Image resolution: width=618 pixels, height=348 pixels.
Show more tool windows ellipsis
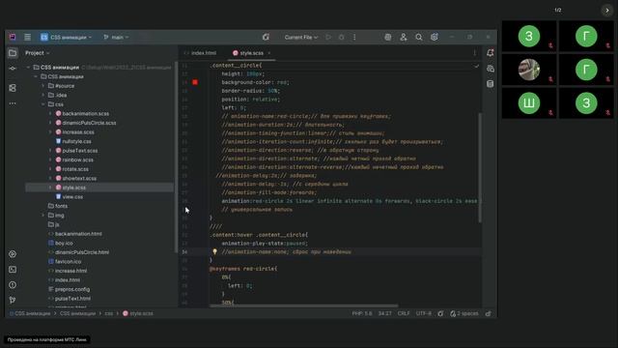click(x=13, y=103)
